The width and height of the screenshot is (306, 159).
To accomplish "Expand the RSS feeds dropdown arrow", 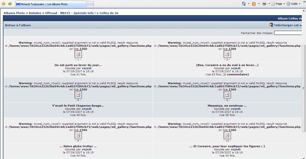I will [259, 4].
